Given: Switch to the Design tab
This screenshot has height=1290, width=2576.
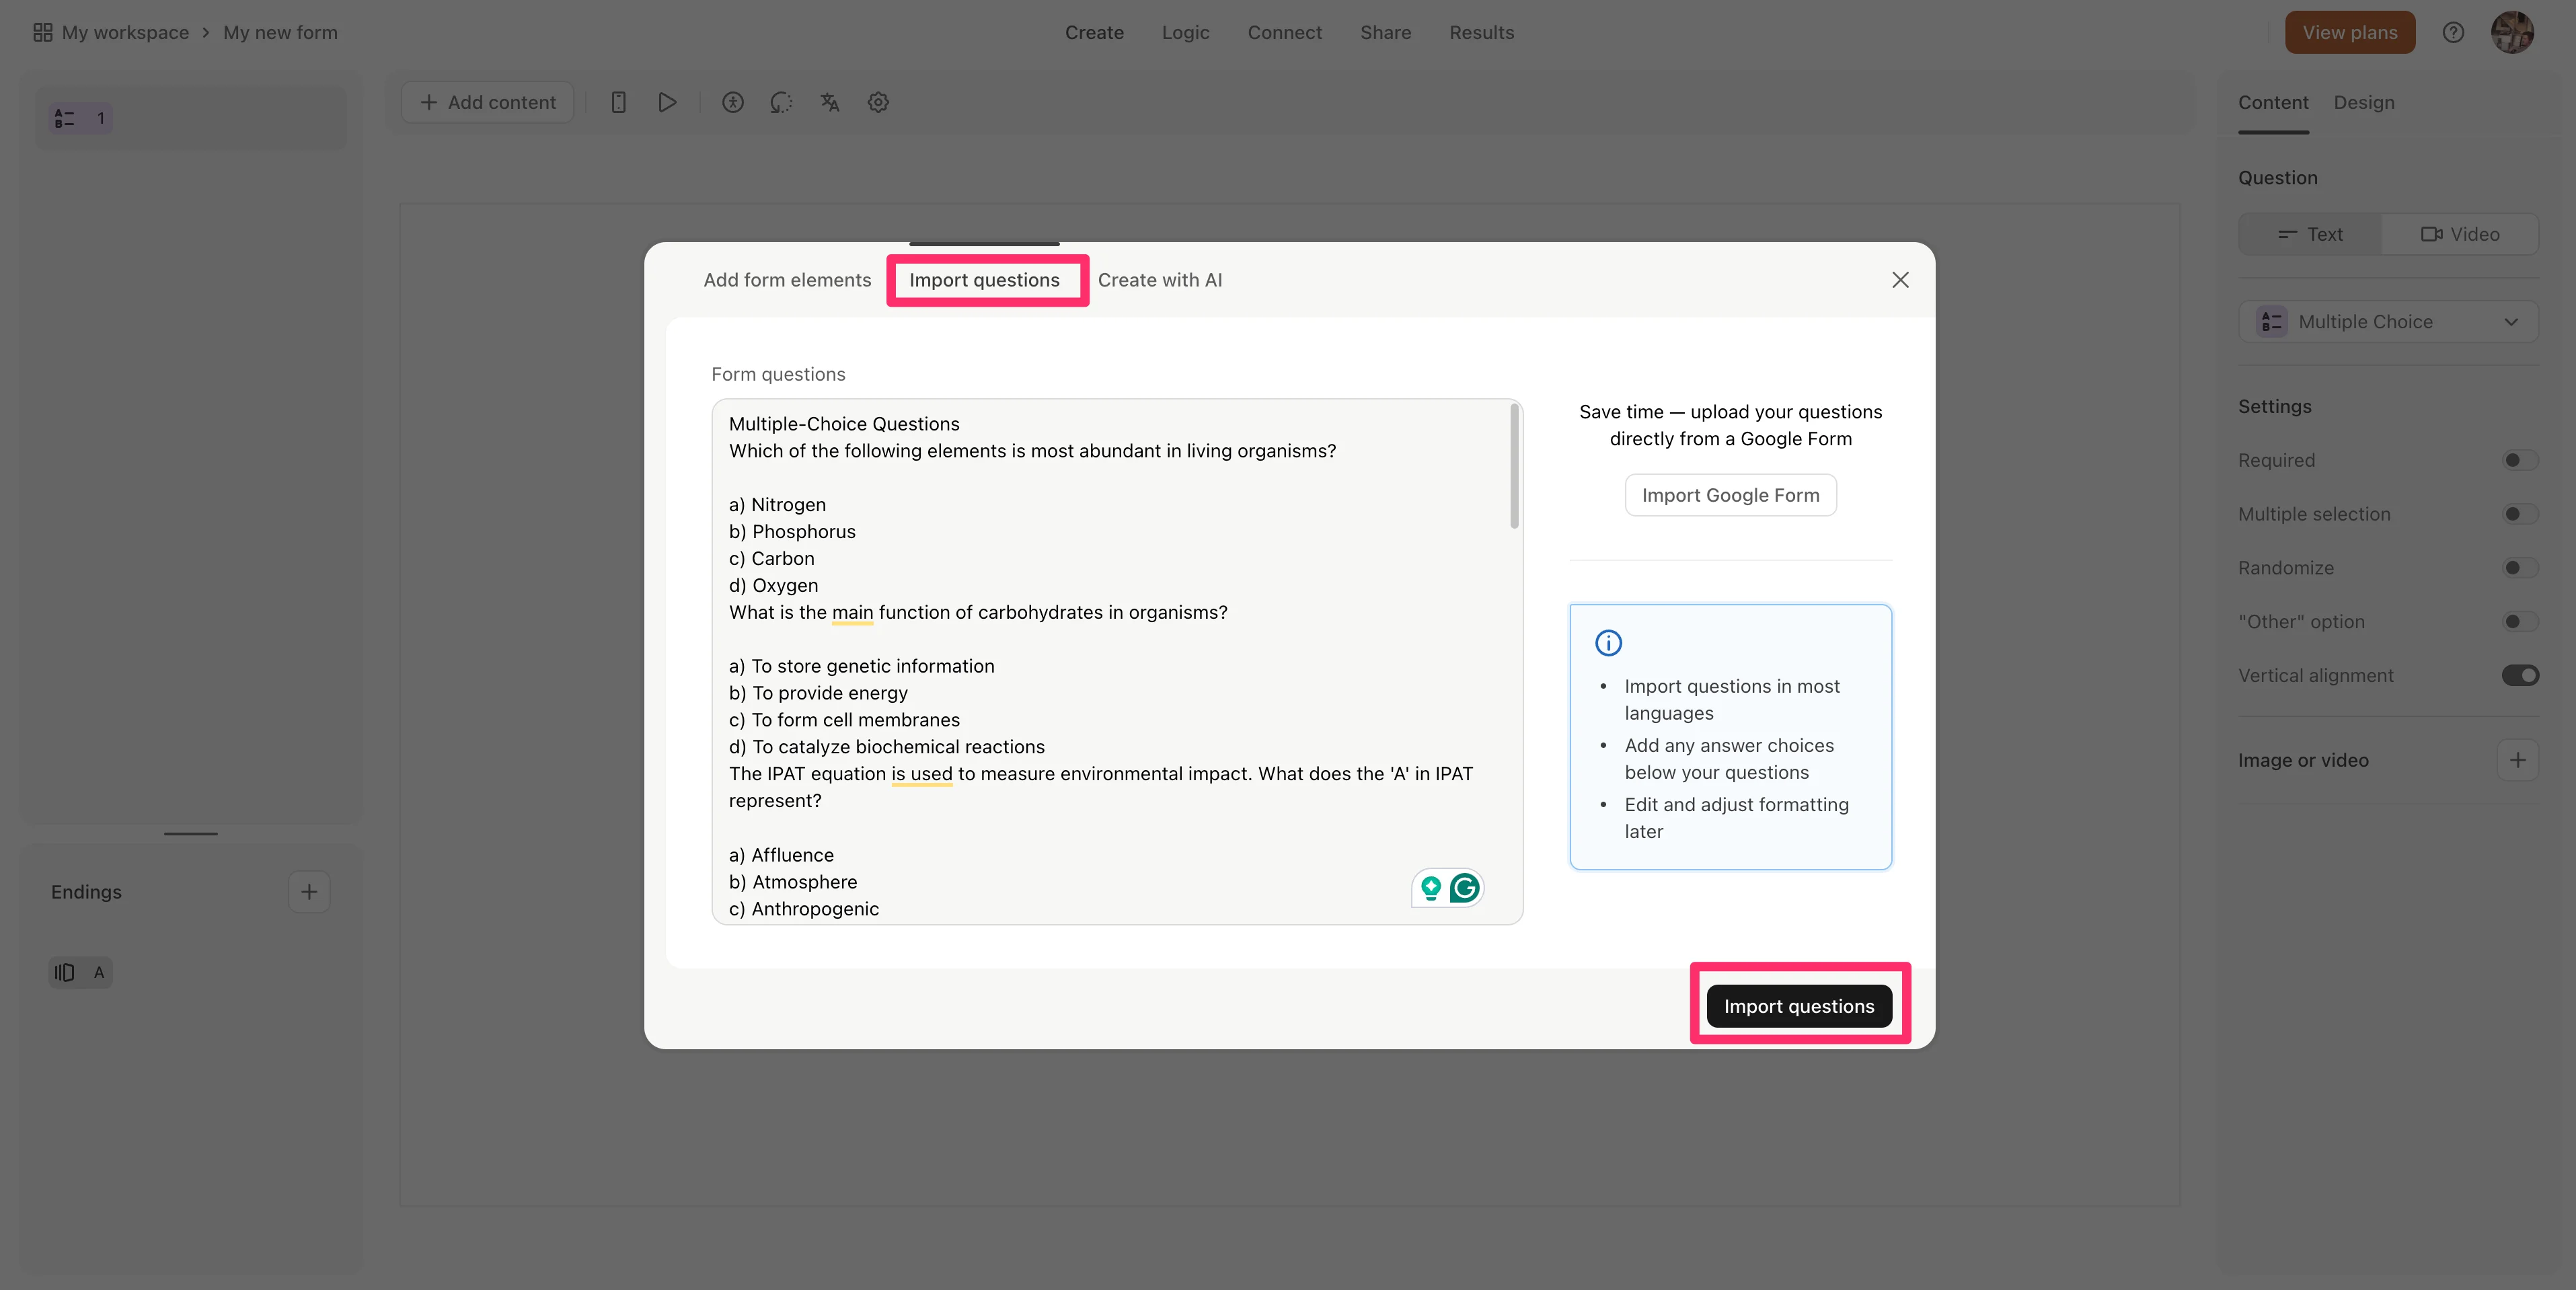Looking at the screenshot, I should coord(2363,102).
